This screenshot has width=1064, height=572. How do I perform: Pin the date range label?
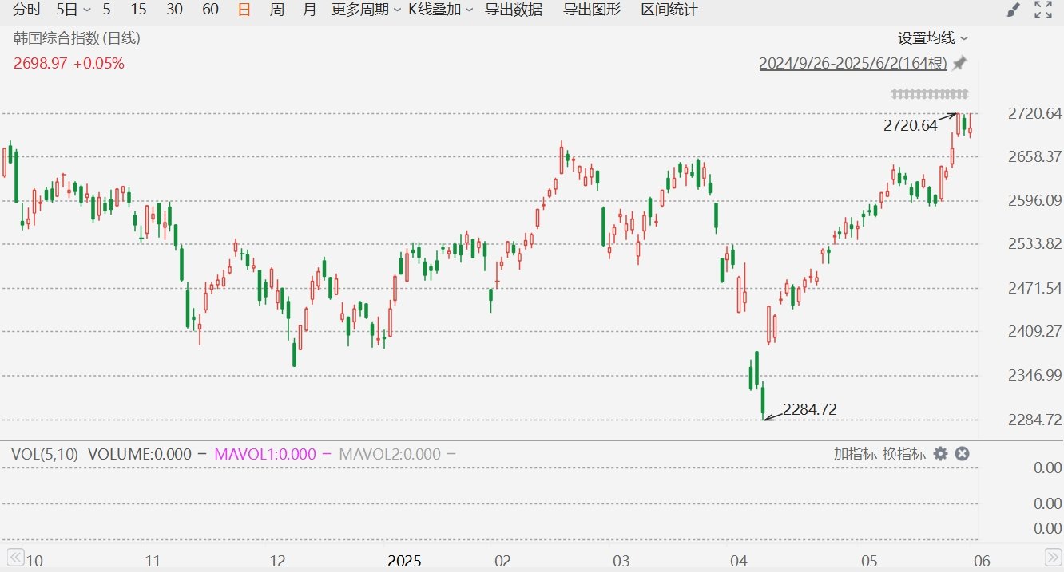(960, 63)
